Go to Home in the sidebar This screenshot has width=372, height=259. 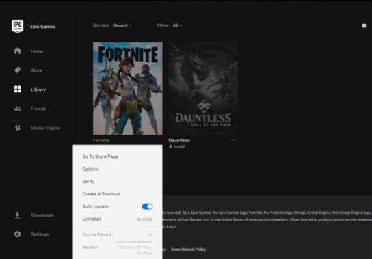pos(37,51)
